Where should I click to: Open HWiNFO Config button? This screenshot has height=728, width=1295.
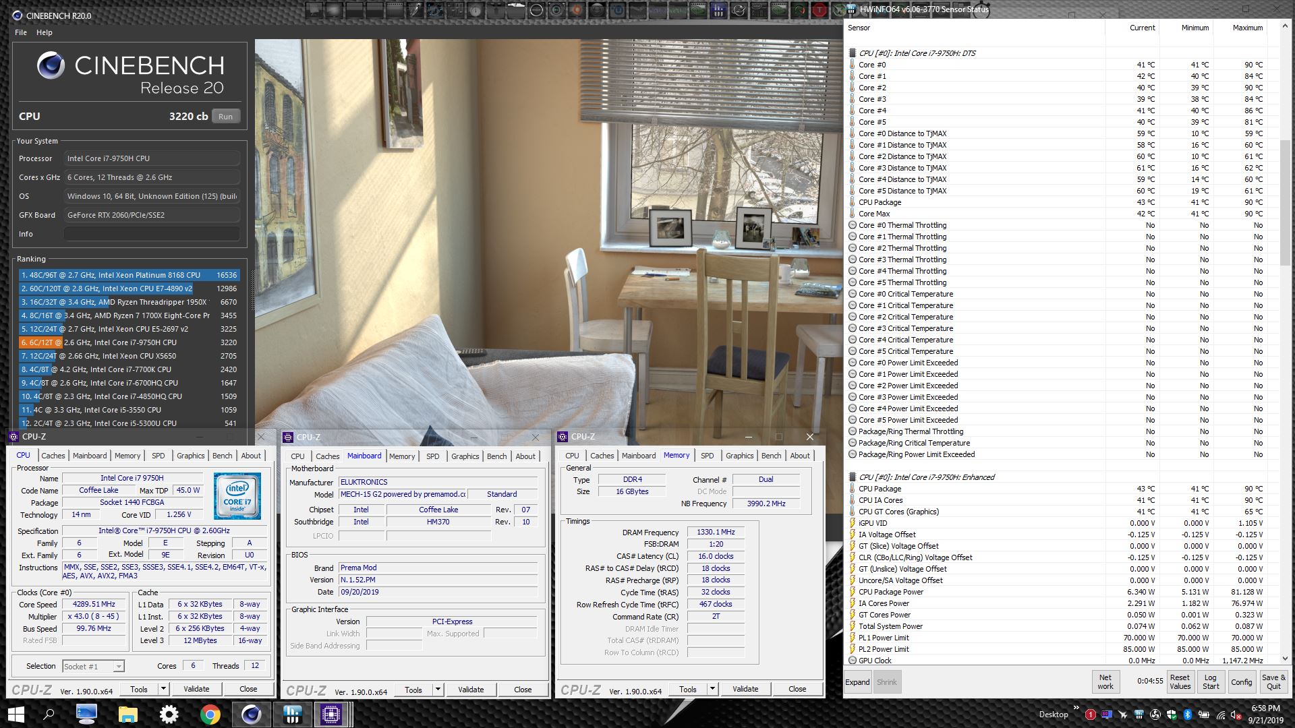pyautogui.click(x=1241, y=681)
